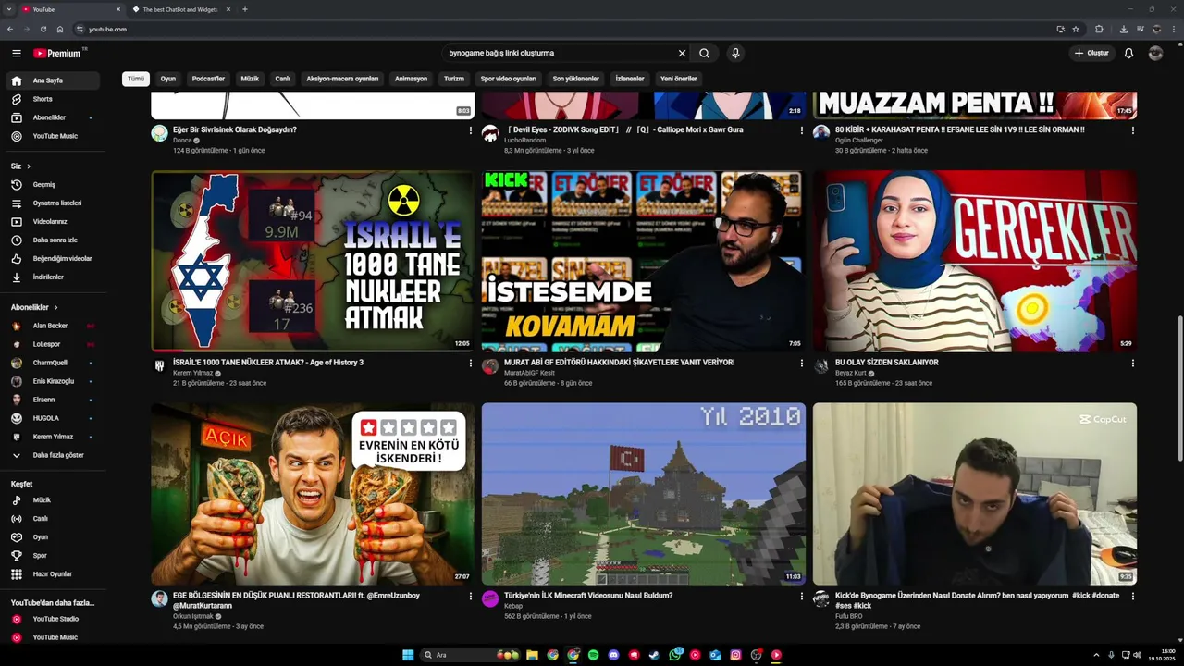The height and width of the screenshot is (666, 1184).
Task: Open the YouTube hamburger guide menu
Action: point(16,54)
